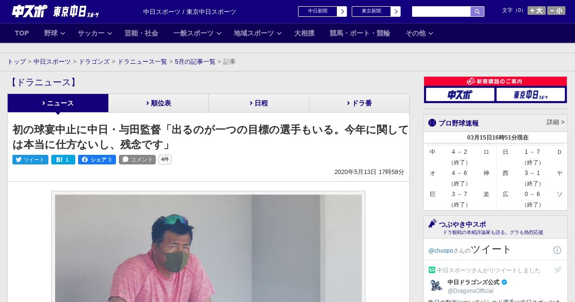The image size is (575, 302).
Task: Open the 大相撲 menu item
Action: click(304, 33)
